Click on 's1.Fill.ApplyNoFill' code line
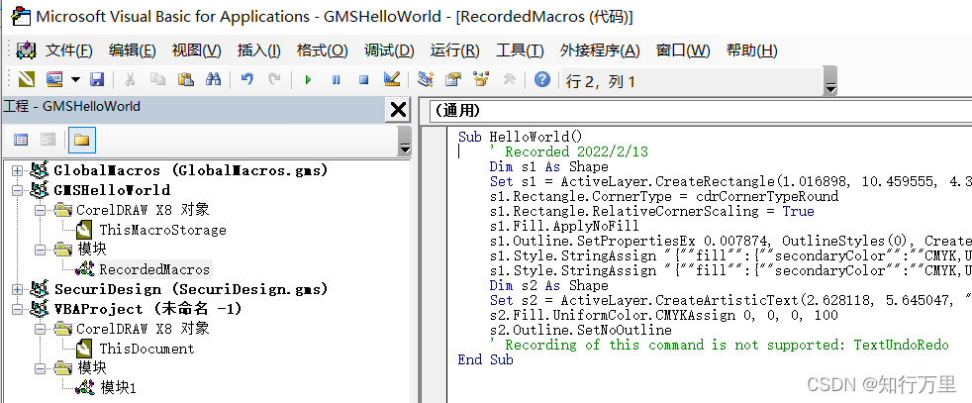The width and height of the screenshot is (972, 403). [x=563, y=227]
